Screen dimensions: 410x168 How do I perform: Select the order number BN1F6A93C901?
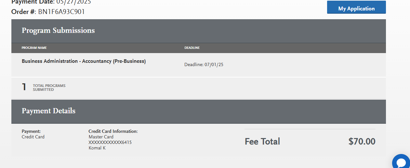(61, 12)
